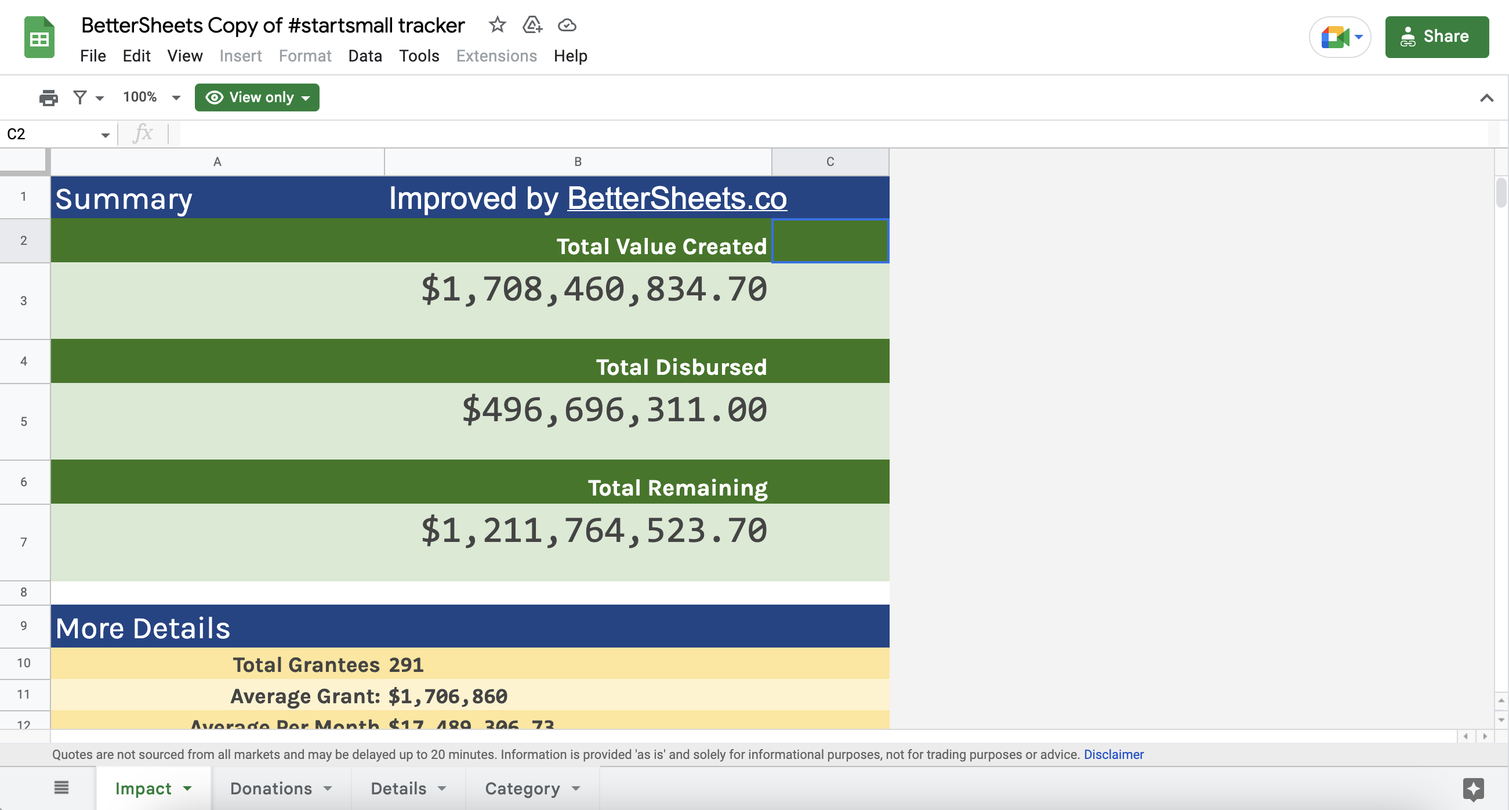Screen dimensions: 1509x810
Task: Collapse the toolbar with the up chevron
Action: [1486, 98]
